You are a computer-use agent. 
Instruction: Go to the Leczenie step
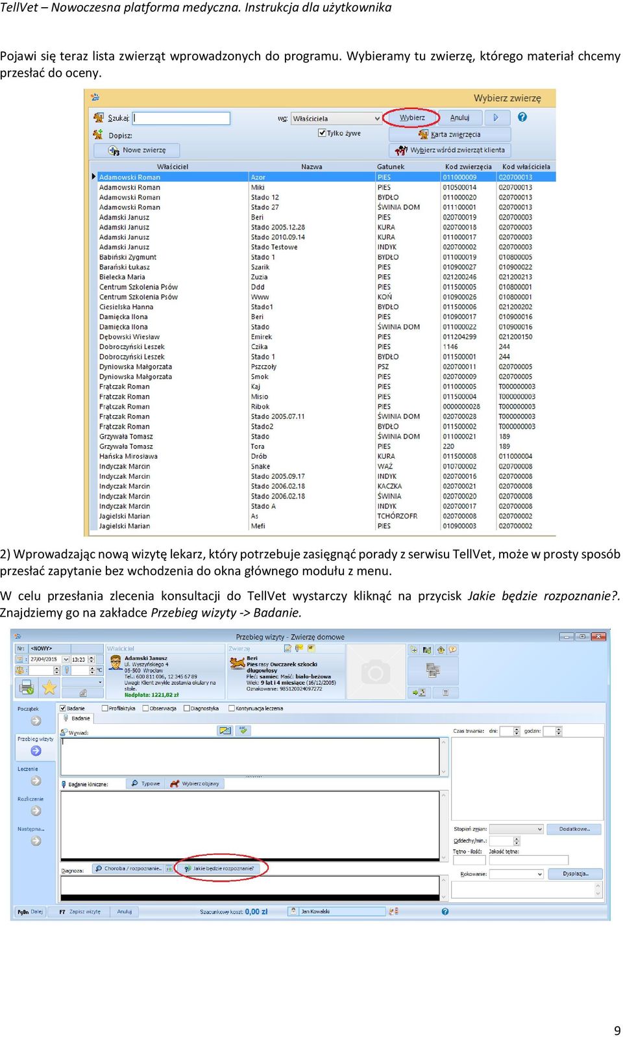click(x=36, y=781)
